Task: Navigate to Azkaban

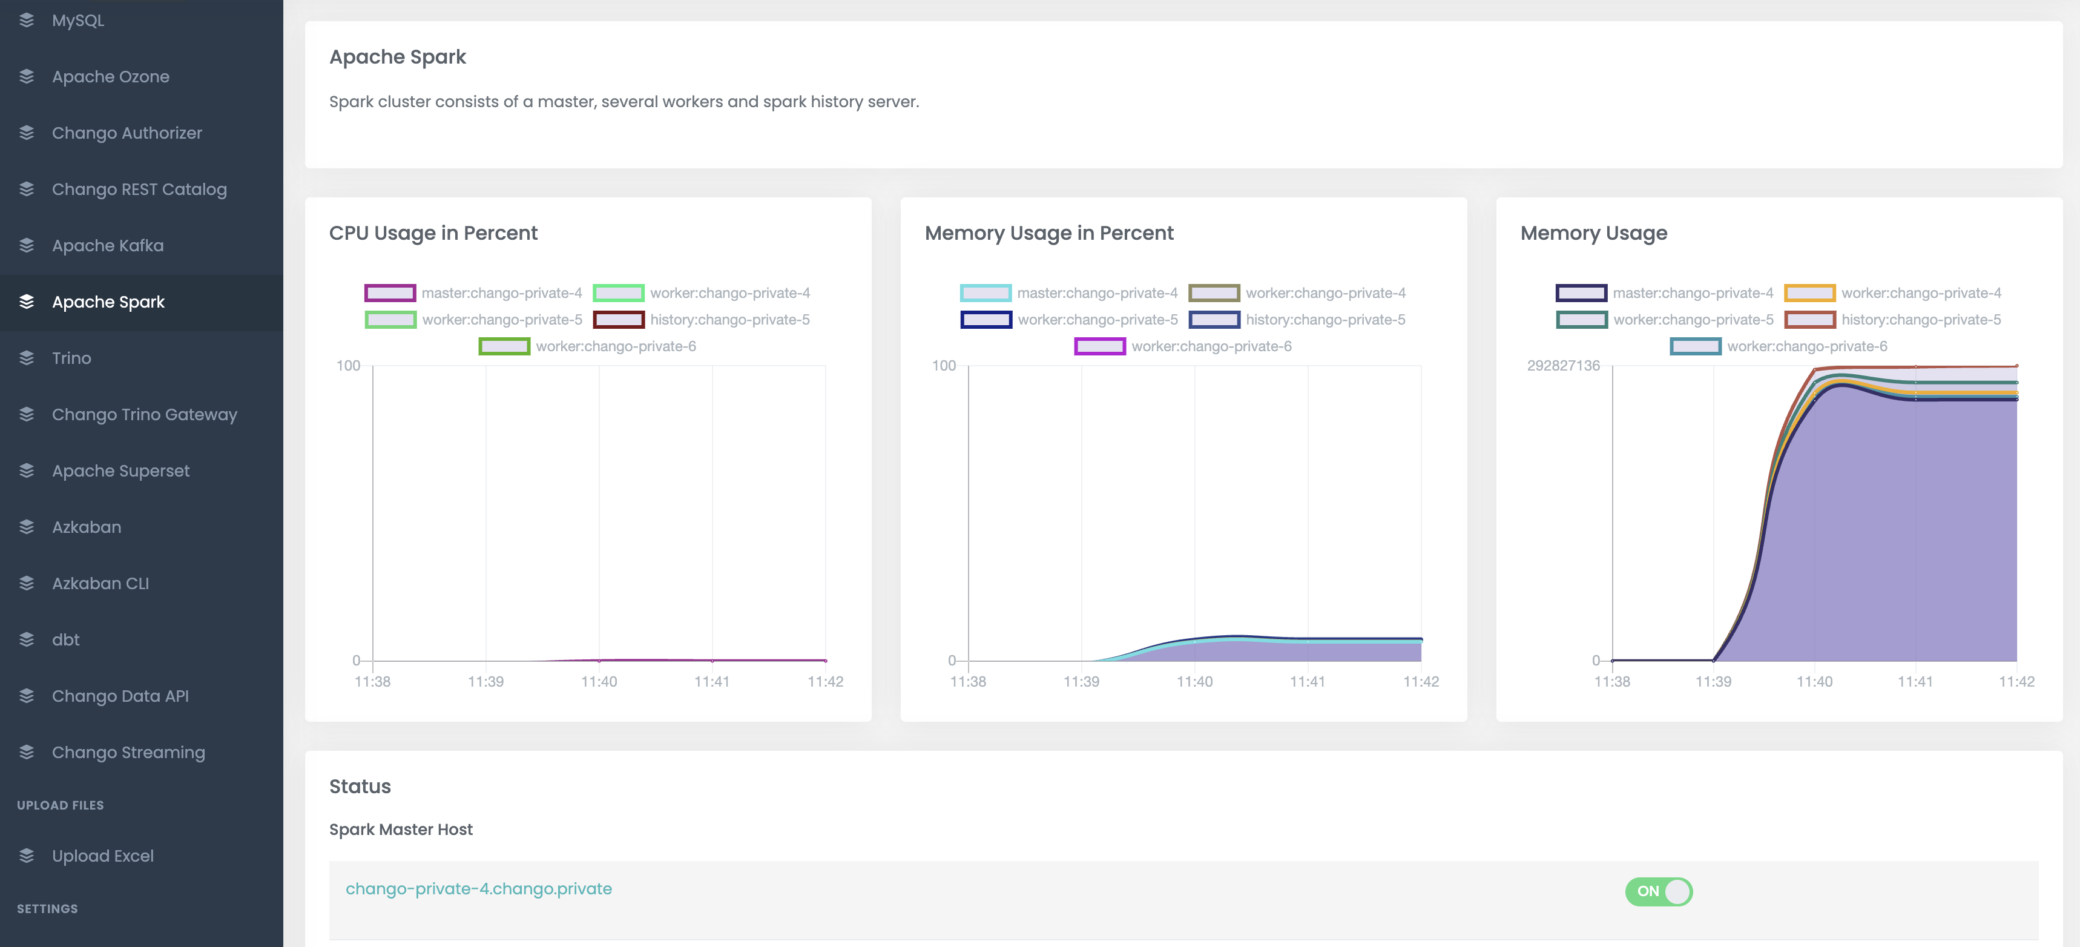Action: click(141, 527)
